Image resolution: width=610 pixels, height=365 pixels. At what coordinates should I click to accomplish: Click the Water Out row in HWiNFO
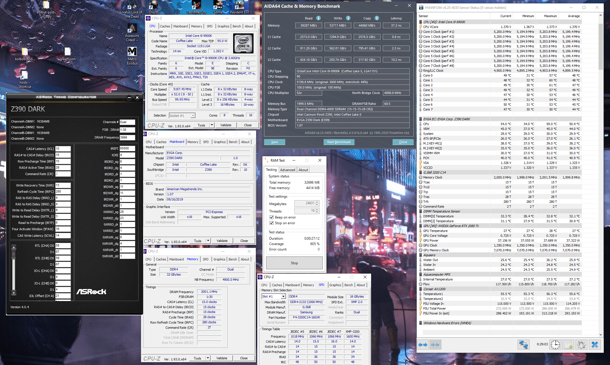pyautogui.click(x=500, y=260)
